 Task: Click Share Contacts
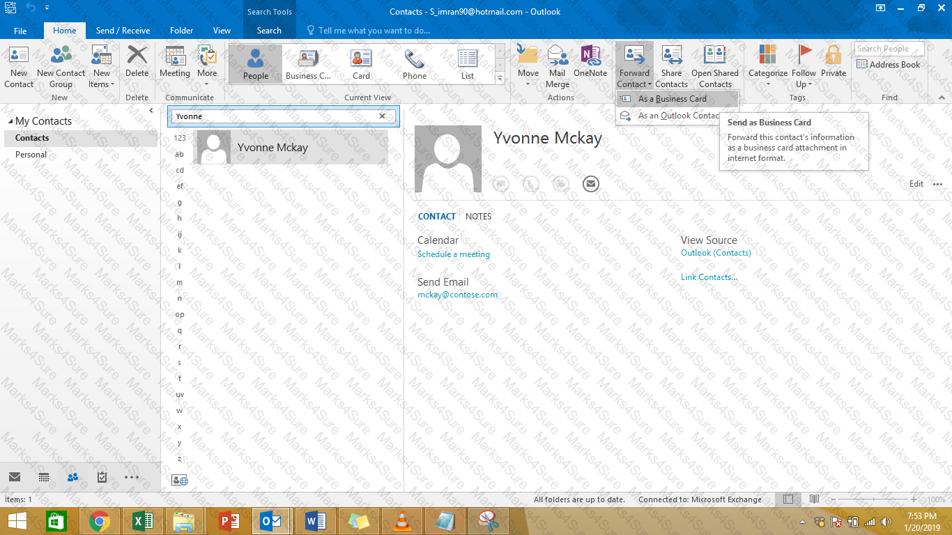[672, 67]
